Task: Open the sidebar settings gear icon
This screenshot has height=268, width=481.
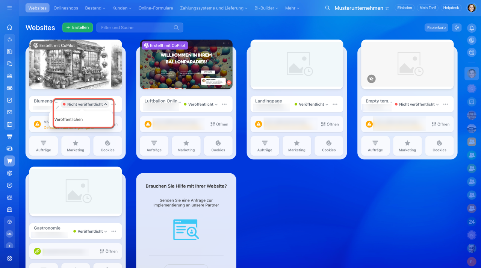Action: tap(9, 259)
